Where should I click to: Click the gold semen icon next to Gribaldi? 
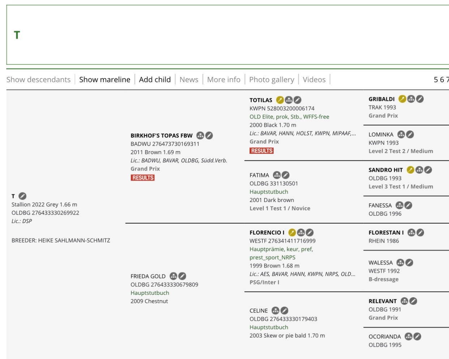point(402,99)
